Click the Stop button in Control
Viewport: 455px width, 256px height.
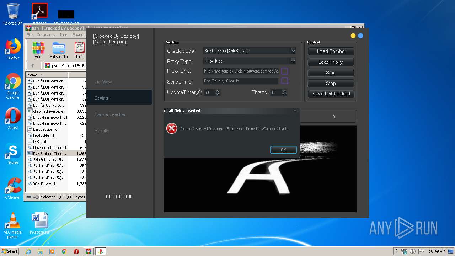pyautogui.click(x=331, y=83)
